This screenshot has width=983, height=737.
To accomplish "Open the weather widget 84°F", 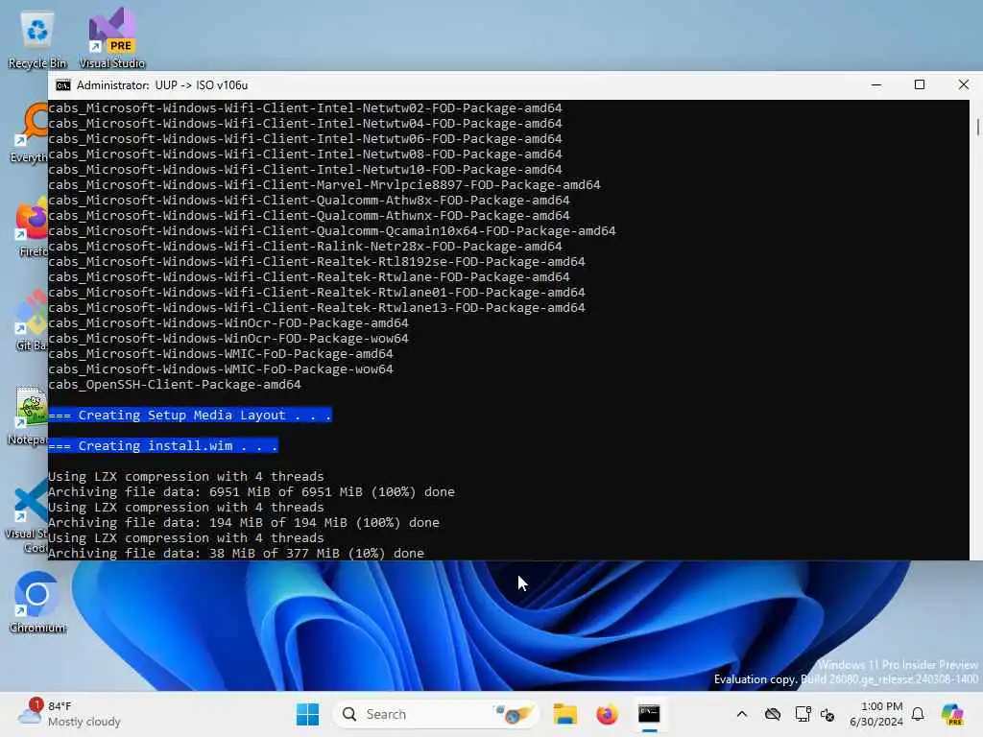I will (x=70, y=714).
